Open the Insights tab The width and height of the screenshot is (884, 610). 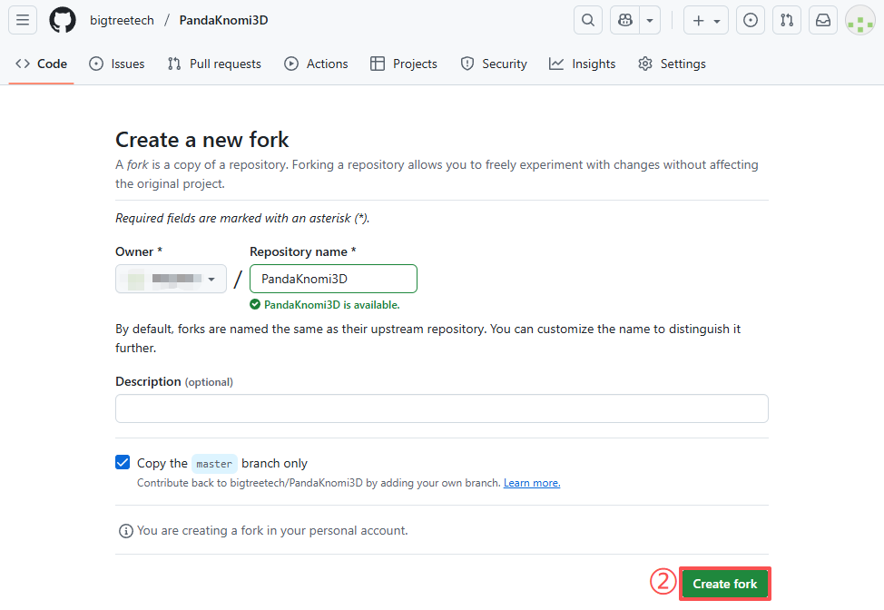click(583, 64)
